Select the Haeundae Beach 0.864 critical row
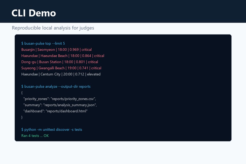Screen dimensions: 246x164 click(x=63, y=56)
